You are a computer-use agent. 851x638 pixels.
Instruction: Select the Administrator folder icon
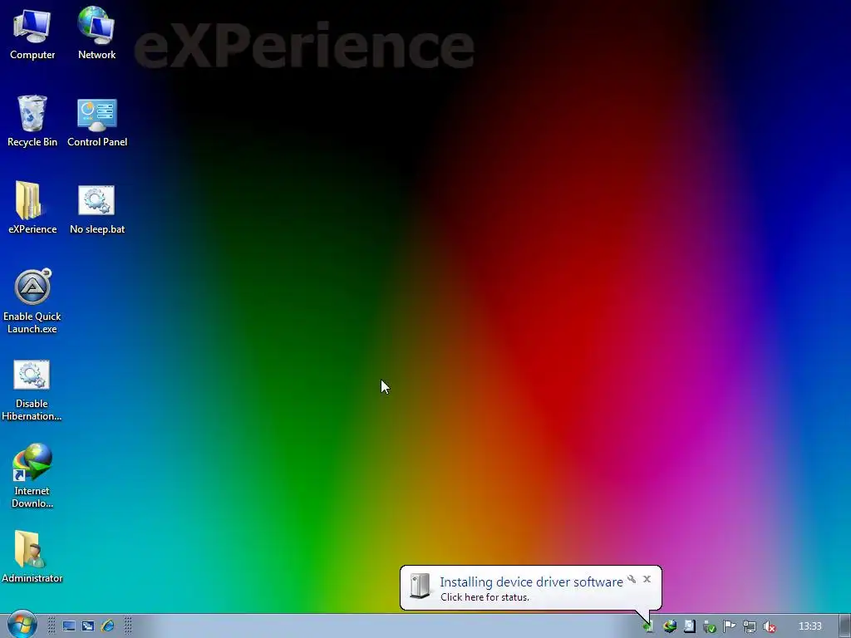tap(32, 557)
